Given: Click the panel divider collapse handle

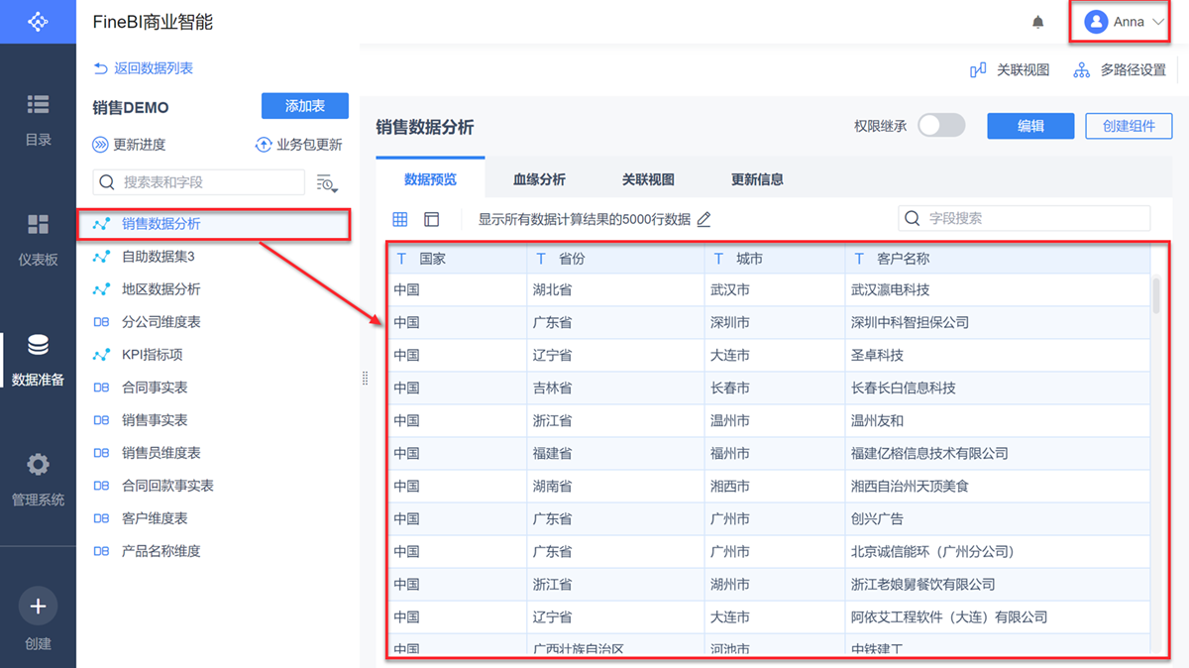Looking at the screenshot, I should pyautogui.click(x=365, y=379).
